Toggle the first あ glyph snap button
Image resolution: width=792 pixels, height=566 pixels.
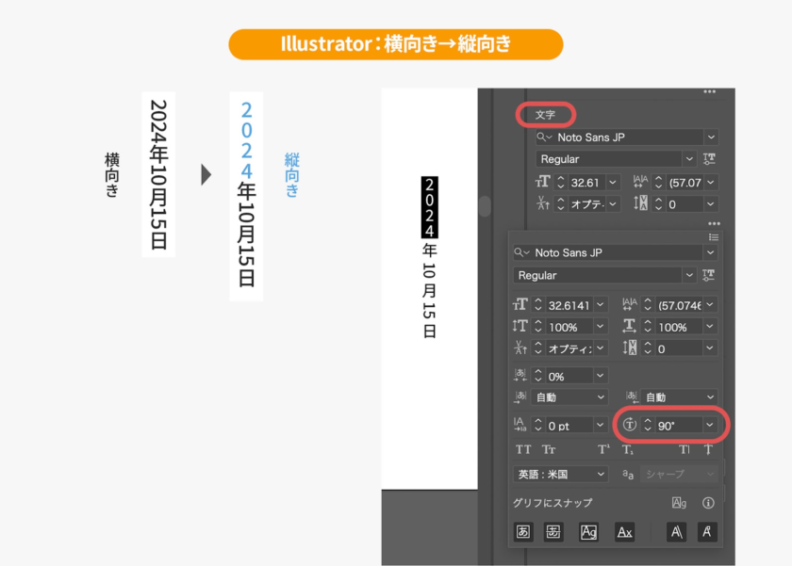coord(523,532)
